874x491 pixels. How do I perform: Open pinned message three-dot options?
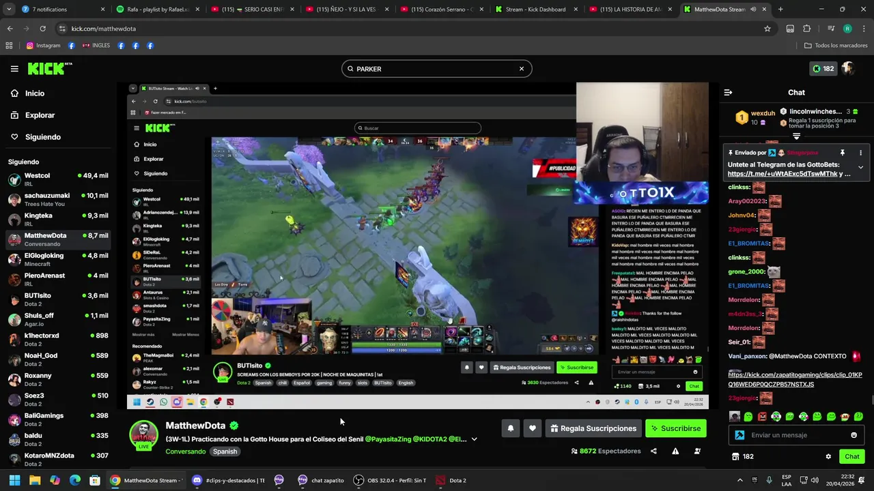click(860, 153)
